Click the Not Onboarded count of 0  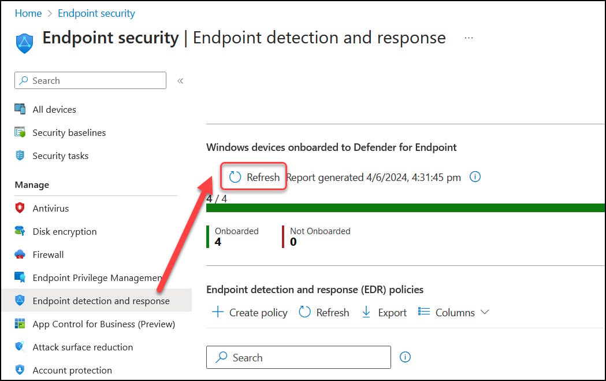[x=293, y=242]
